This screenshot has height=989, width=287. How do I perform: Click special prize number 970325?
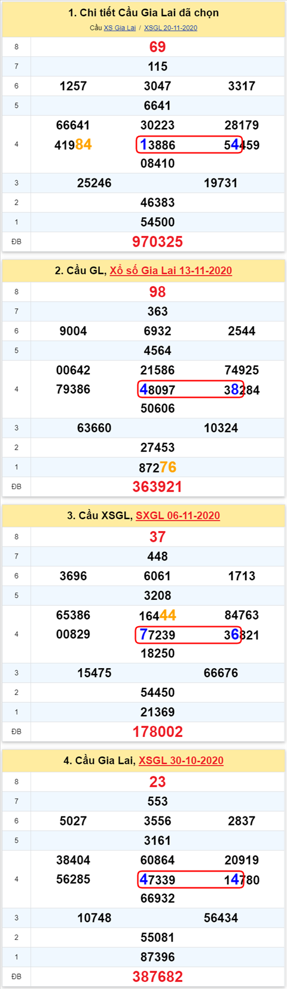(157, 242)
